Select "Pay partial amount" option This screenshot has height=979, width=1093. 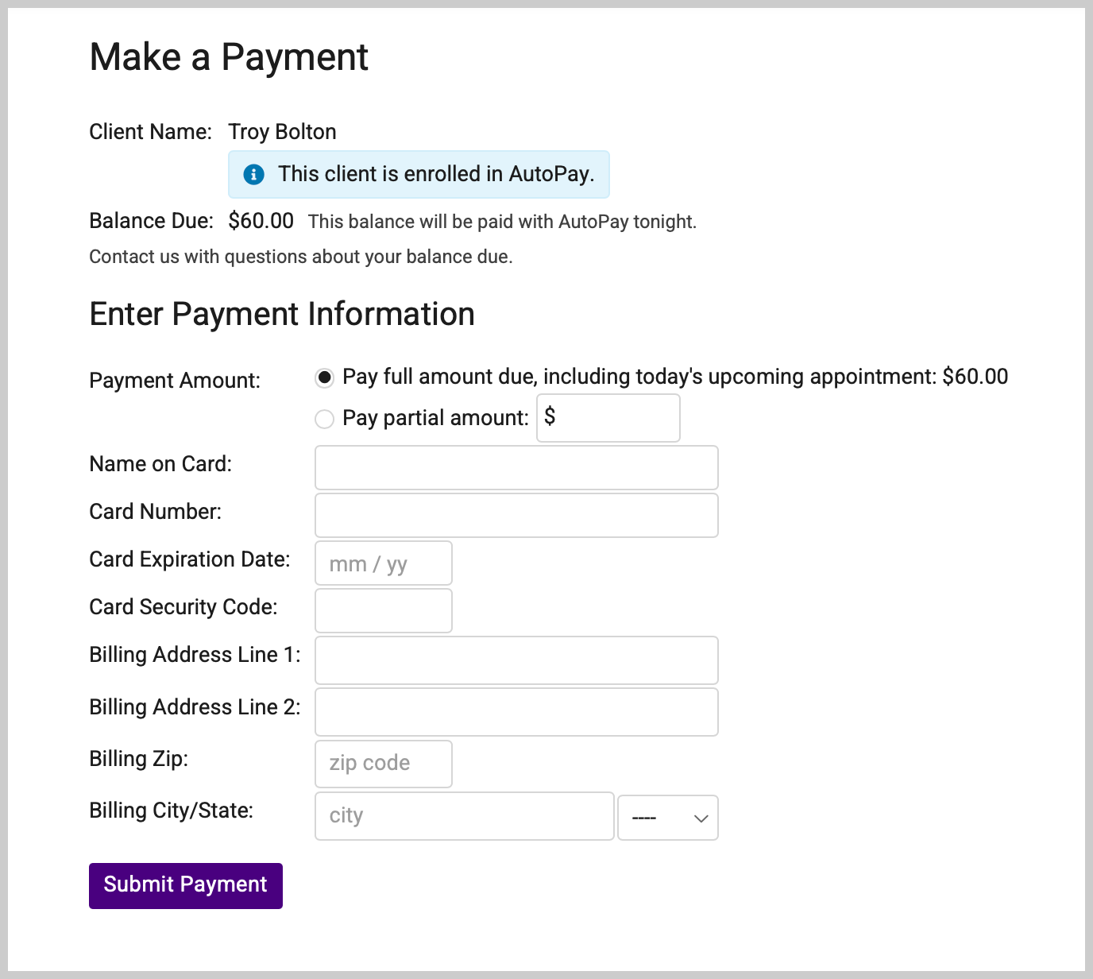(x=324, y=419)
